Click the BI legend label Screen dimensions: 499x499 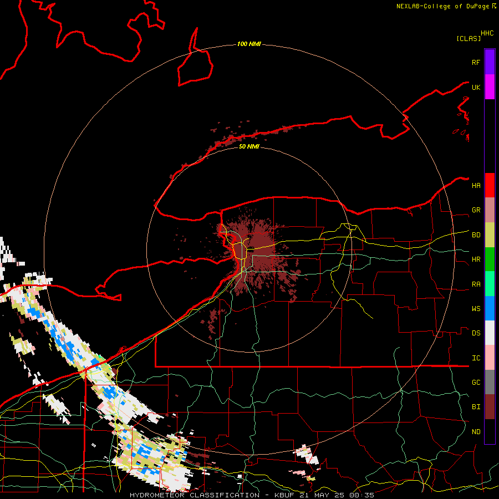tap(476, 407)
